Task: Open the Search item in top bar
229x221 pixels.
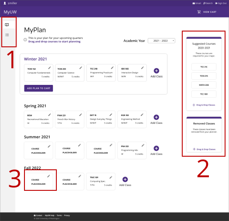Action: pos(208,3)
